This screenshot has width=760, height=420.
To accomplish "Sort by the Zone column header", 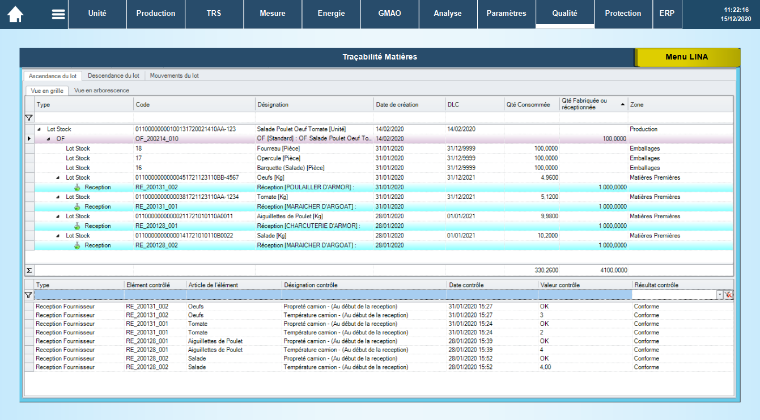I will coord(680,104).
